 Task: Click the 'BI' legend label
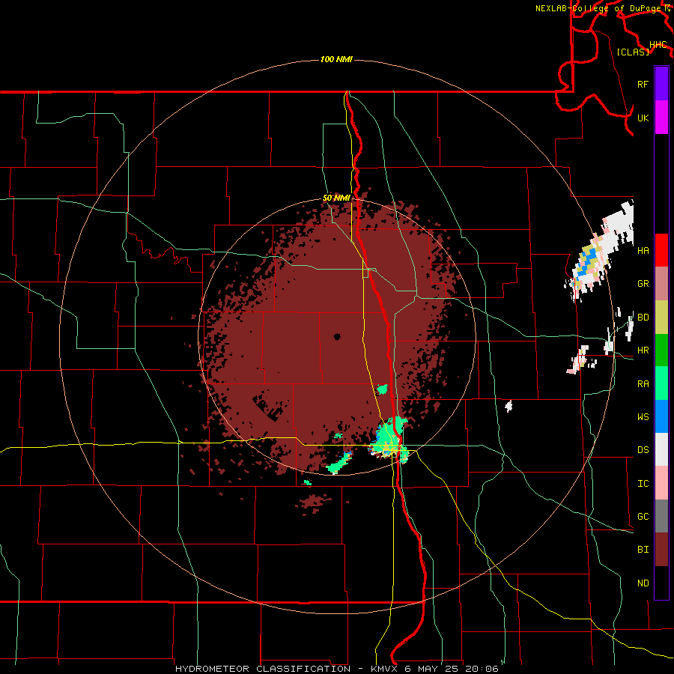(x=643, y=550)
